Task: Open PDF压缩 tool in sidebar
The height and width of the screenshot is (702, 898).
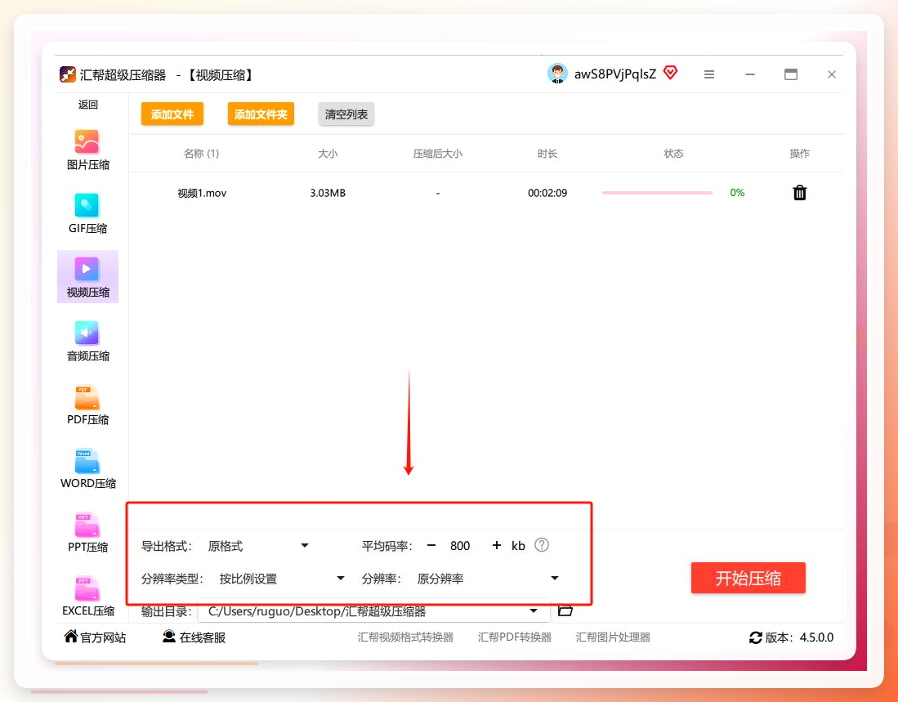Action: coord(87,405)
